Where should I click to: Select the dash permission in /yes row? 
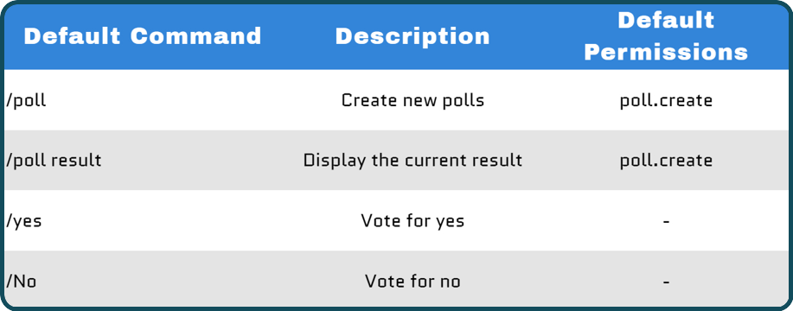[x=666, y=221]
